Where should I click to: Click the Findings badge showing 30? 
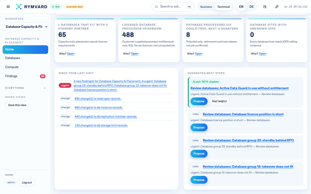tap(43, 76)
